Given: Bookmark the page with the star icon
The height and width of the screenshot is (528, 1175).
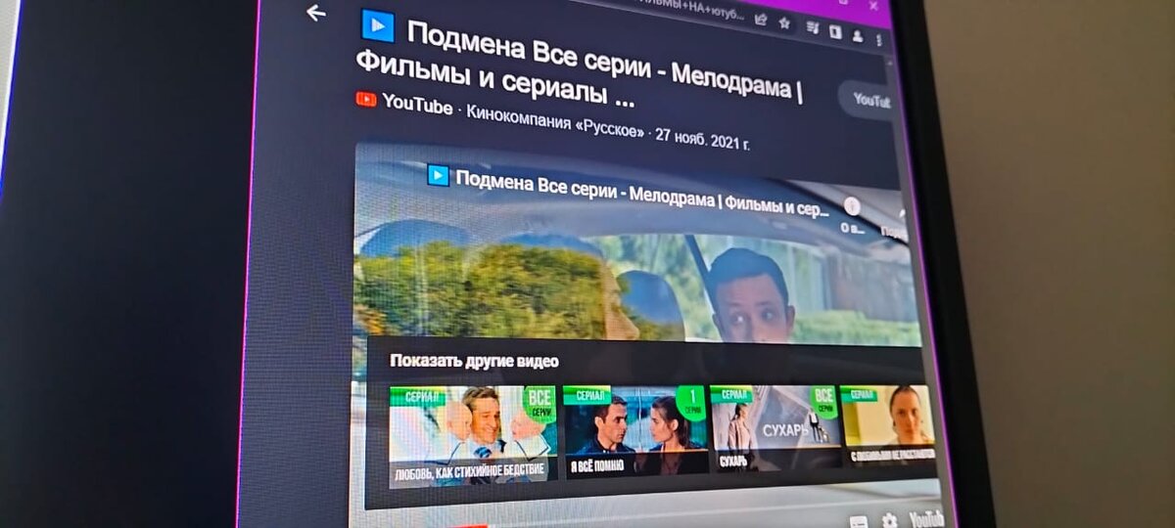Looking at the screenshot, I should click(x=784, y=22).
